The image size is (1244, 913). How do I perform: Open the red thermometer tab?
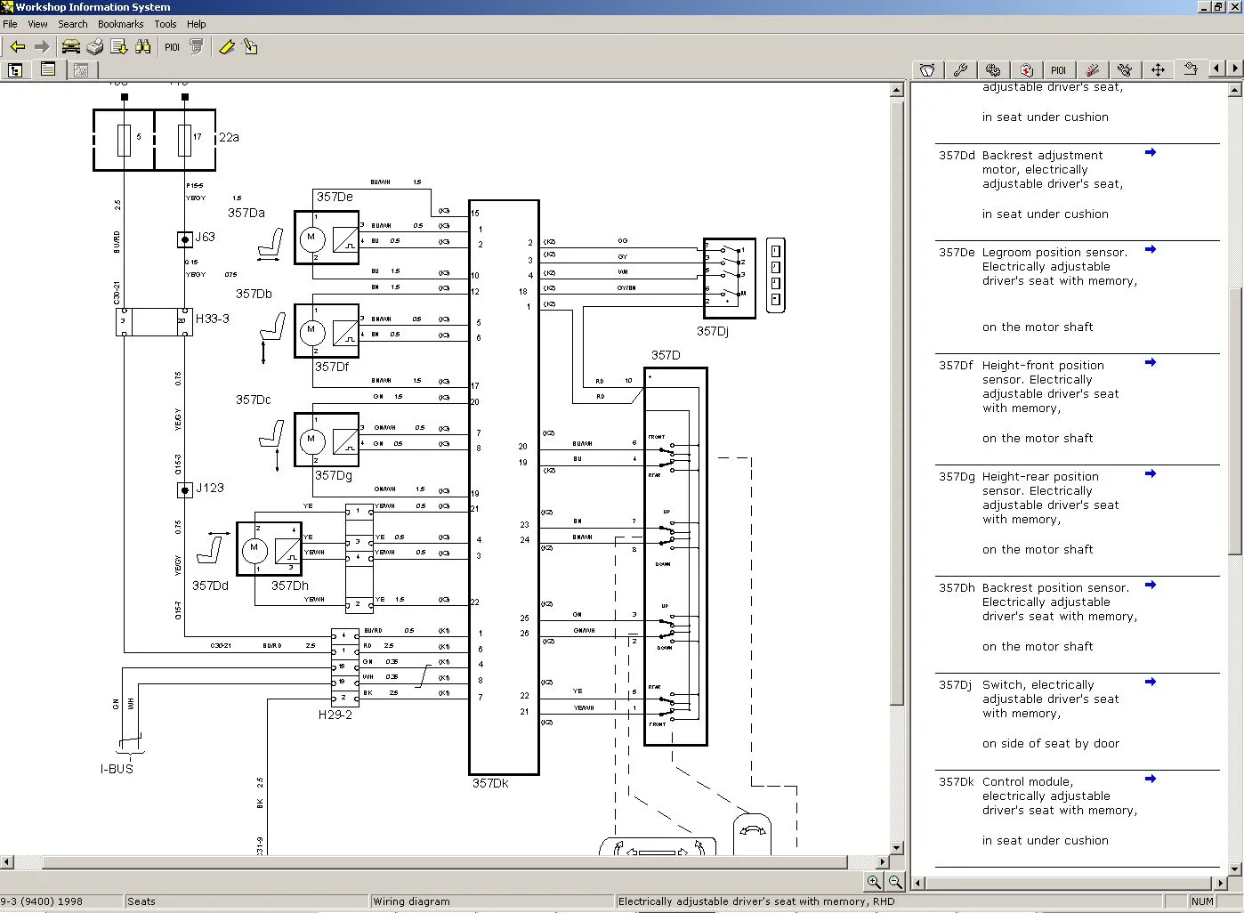pos(1092,69)
